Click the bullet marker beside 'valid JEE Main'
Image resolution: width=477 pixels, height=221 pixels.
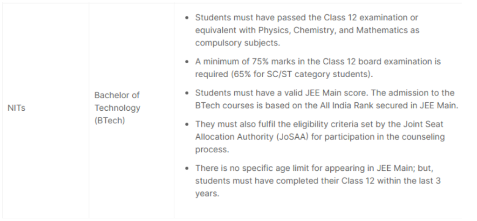(x=187, y=94)
